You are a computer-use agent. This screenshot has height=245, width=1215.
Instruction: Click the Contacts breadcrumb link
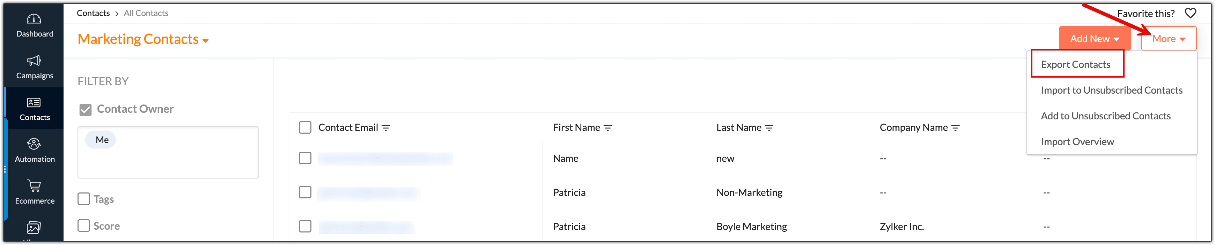point(93,13)
